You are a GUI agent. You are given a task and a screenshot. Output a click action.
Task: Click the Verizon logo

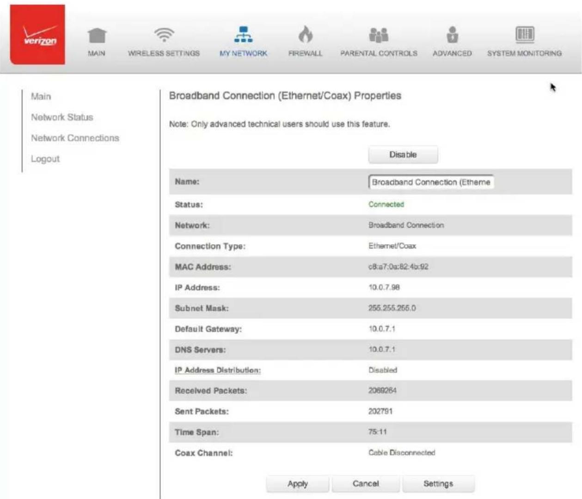click(x=37, y=35)
